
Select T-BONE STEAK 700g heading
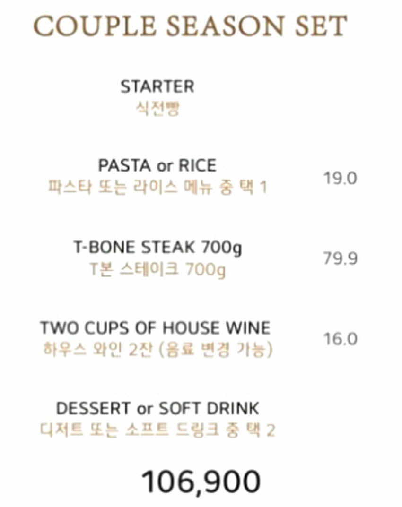(x=157, y=248)
